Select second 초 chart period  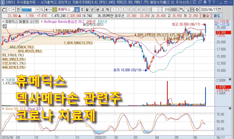(x=103, y=10)
